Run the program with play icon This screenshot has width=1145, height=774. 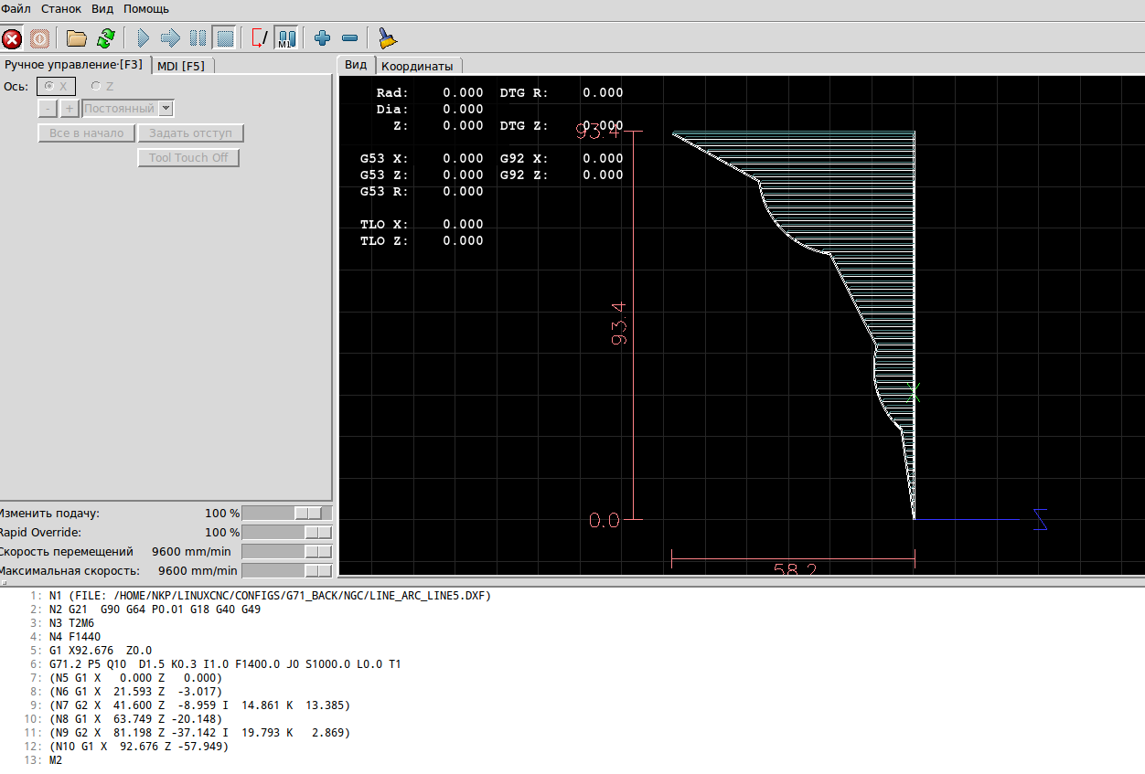(144, 38)
